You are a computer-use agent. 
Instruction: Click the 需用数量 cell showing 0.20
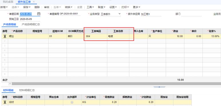109,102
